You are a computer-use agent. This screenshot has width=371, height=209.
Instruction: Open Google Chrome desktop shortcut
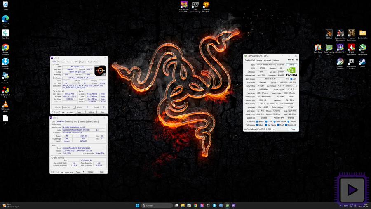[5, 49]
